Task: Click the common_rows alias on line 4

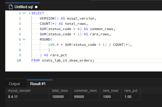Action: click(x=102, y=29)
